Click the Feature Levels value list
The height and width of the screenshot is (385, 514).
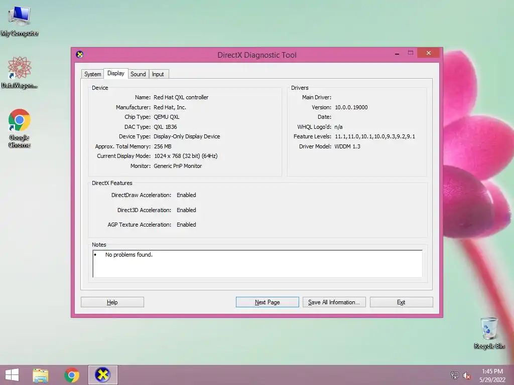(x=374, y=136)
